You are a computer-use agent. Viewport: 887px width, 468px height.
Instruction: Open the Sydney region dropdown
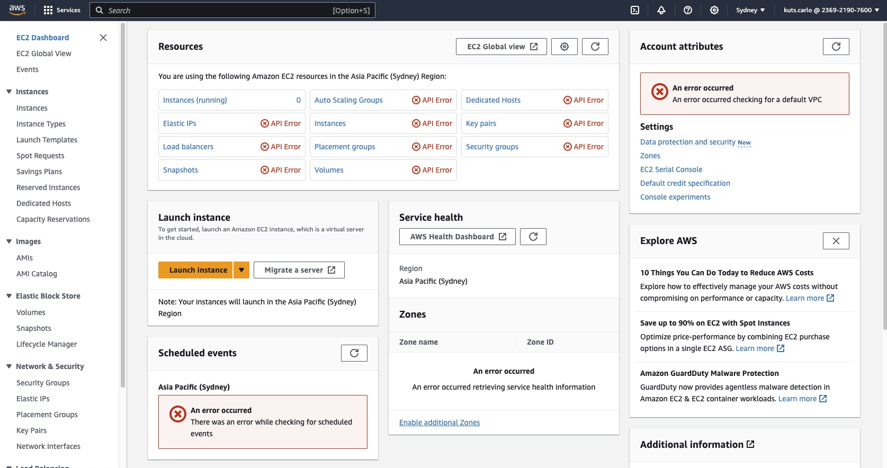coord(750,10)
